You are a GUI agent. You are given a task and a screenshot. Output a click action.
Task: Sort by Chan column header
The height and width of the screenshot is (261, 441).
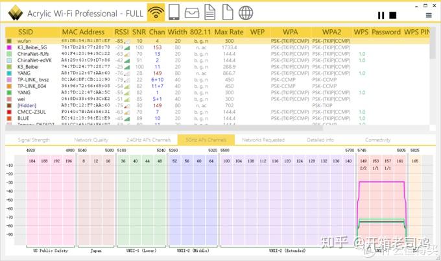click(x=157, y=32)
